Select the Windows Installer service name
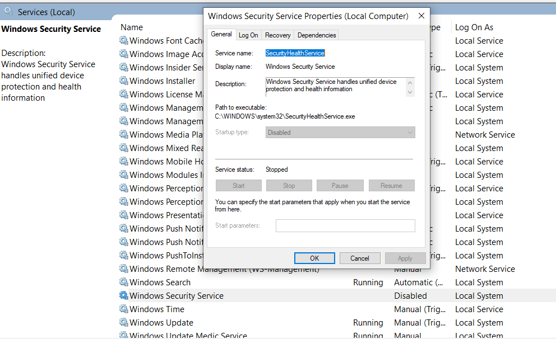 [x=163, y=81]
